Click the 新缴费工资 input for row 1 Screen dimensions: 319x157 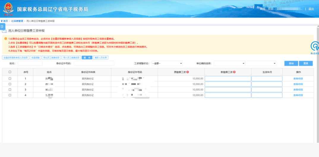[x=228, y=79]
